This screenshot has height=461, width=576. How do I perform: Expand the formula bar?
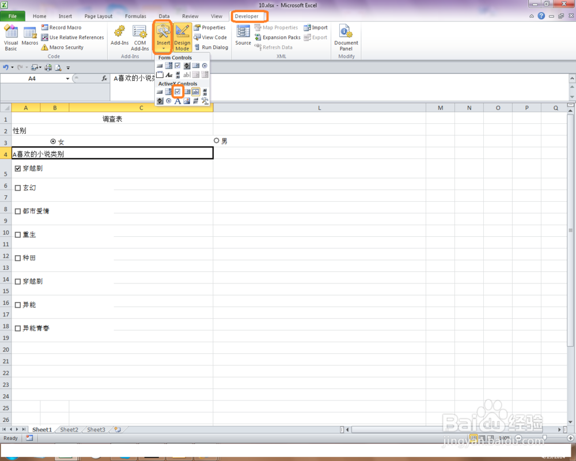572,78
